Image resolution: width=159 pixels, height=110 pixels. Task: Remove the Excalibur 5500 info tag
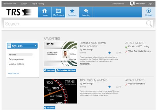point(58,70)
